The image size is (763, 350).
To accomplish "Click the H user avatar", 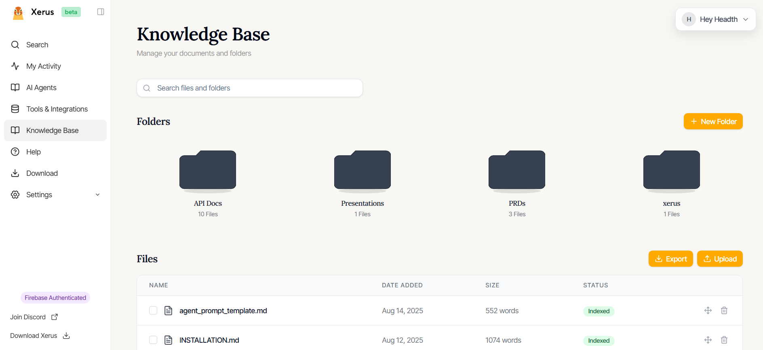I will [689, 19].
